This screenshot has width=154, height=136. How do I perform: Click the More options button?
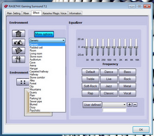pyautogui.click(x=44, y=34)
